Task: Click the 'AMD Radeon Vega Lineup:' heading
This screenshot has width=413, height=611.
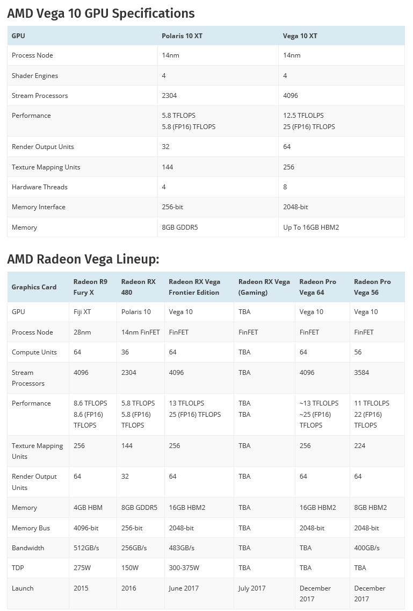Action: pyautogui.click(x=83, y=259)
